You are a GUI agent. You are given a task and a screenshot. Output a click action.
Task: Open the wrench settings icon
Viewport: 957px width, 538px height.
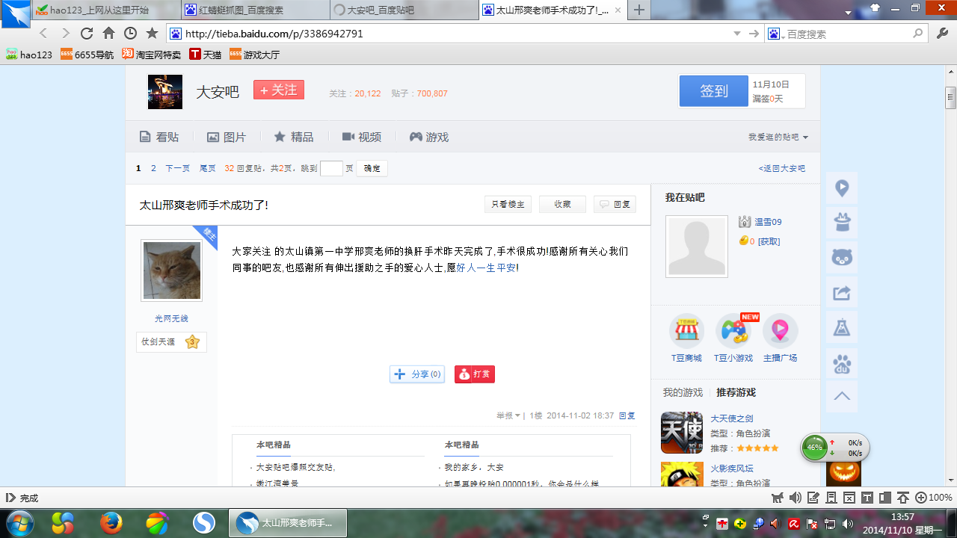click(942, 34)
